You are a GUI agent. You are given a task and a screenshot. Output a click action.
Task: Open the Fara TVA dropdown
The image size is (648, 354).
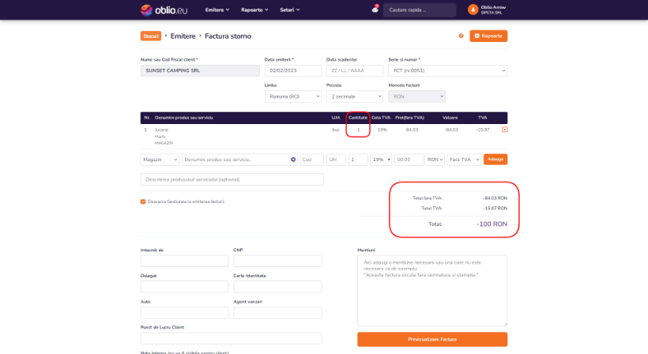[x=464, y=160]
